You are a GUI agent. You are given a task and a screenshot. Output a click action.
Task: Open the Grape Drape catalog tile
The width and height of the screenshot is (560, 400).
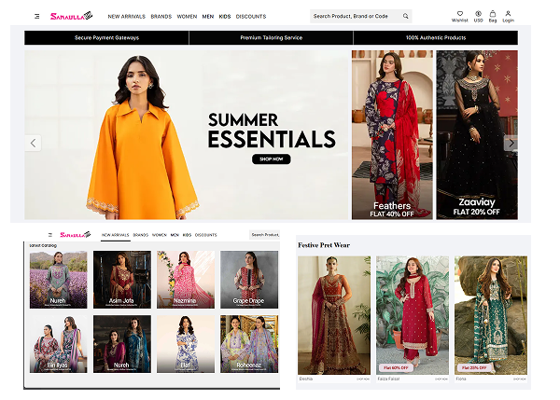pos(249,279)
